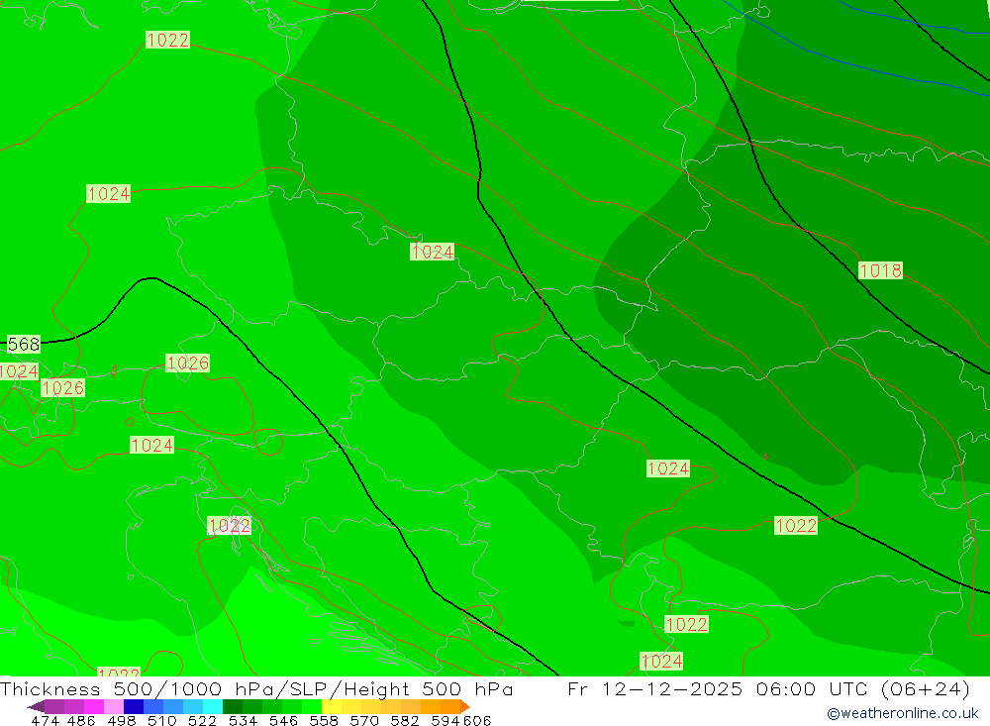Screen dimensions: 990x726
Task: Click the 1018 isobar label
Action: (880, 270)
